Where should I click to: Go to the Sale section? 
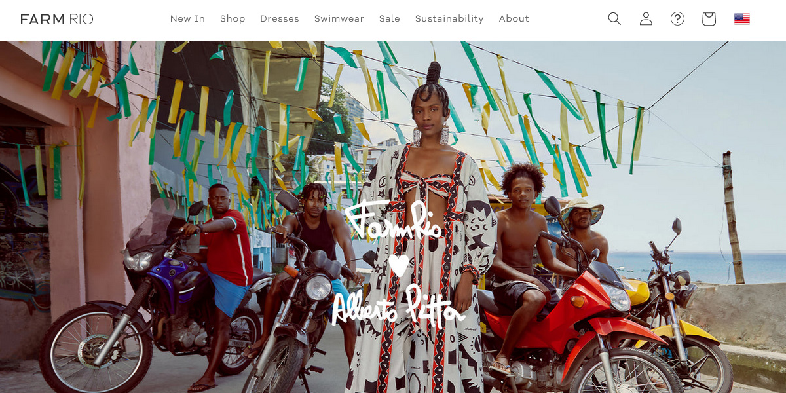pos(390,19)
